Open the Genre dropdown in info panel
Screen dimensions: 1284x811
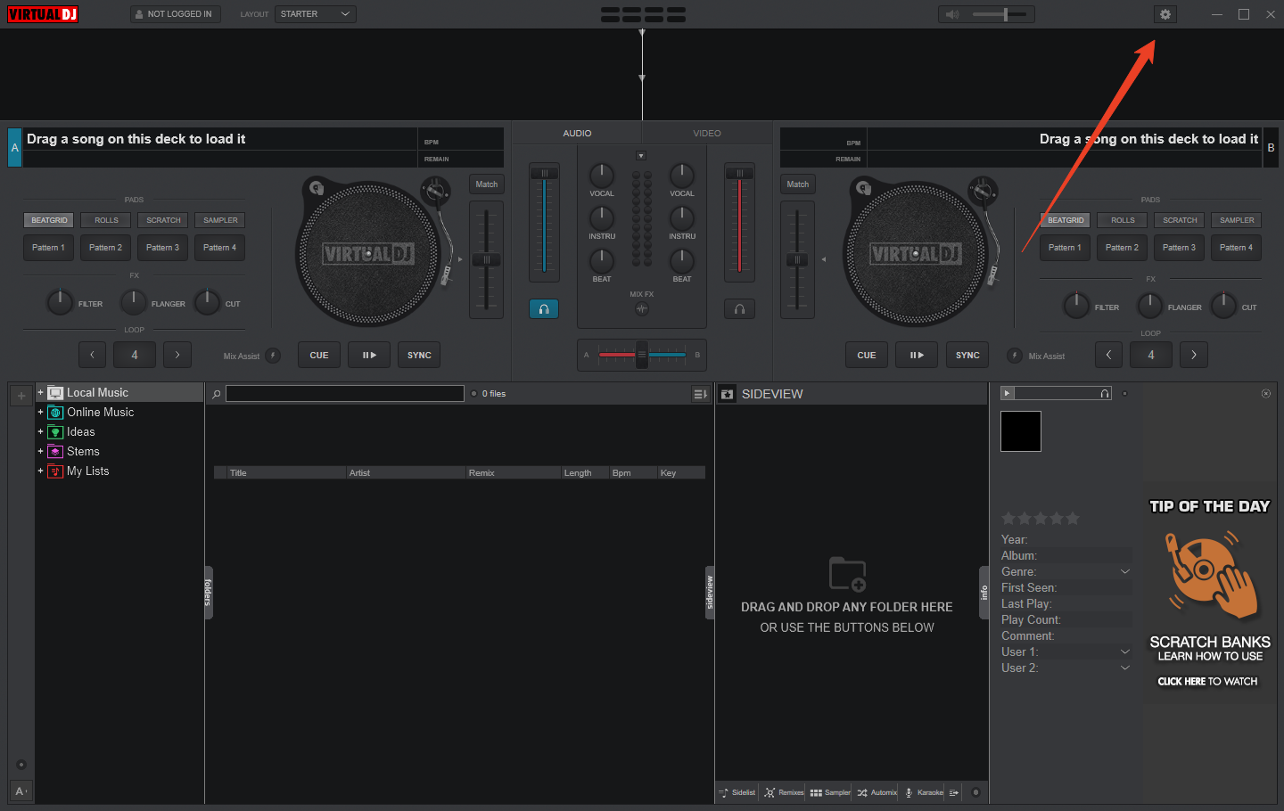1124,572
